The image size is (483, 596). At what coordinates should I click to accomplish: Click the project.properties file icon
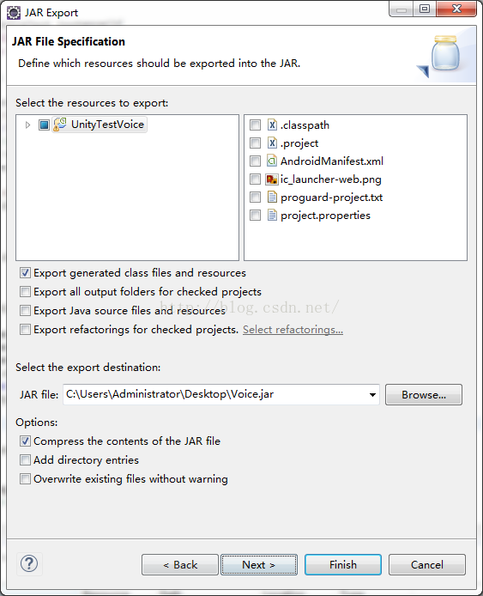pos(272,216)
